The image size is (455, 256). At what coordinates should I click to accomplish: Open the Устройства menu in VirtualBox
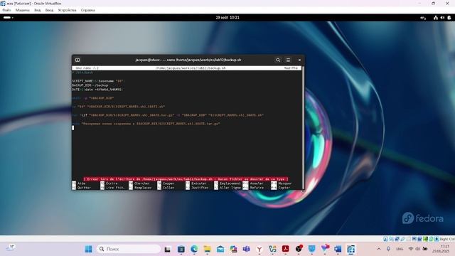click(x=67, y=10)
